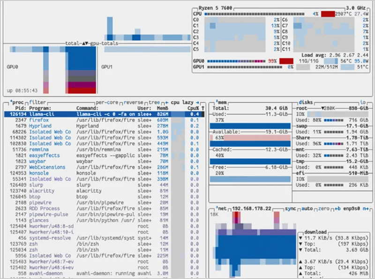375x279 pixels.
Task: Toggle per-core CPU usage in process panel
Action: (x=107, y=102)
